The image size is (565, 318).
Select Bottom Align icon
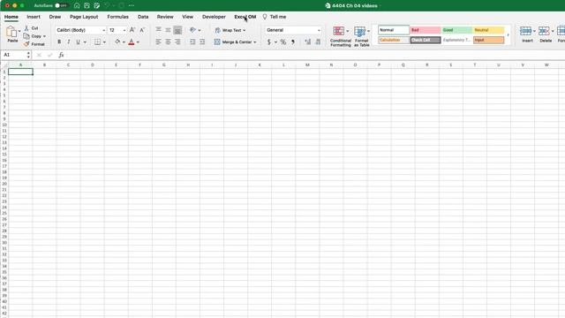pyautogui.click(x=177, y=30)
